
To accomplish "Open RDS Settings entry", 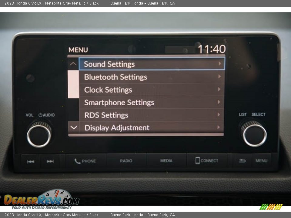I will [x=152, y=115].
